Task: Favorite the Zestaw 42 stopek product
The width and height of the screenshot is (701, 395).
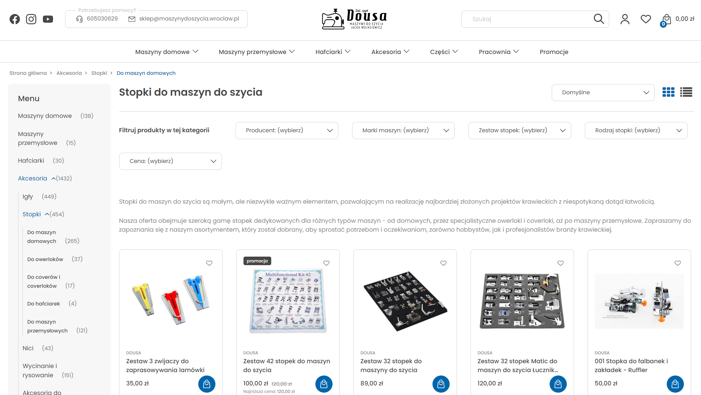Action: (326, 263)
